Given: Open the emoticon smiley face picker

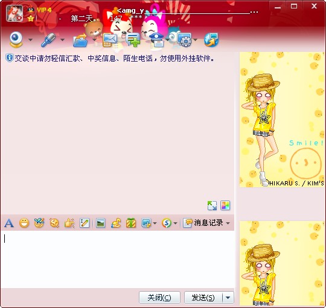Looking at the screenshot, I should [24, 223].
